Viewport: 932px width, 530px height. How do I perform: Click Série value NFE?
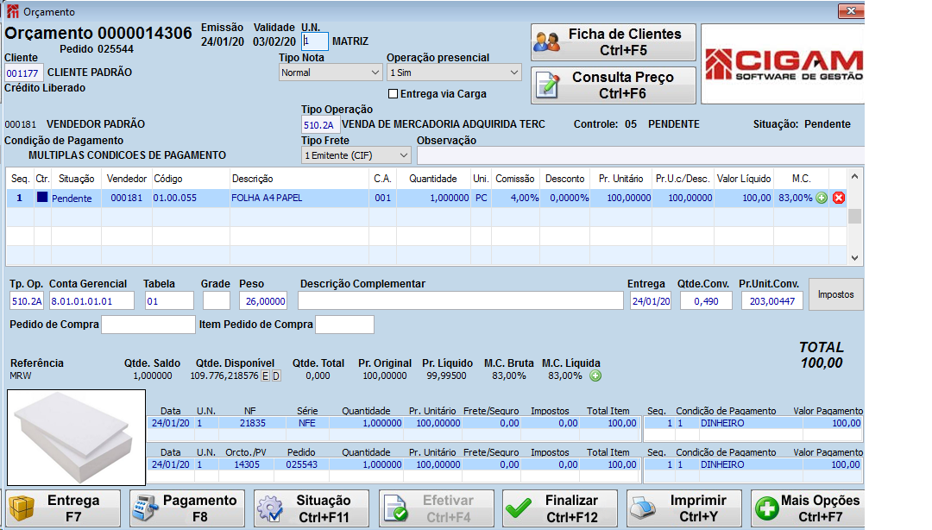click(306, 423)
